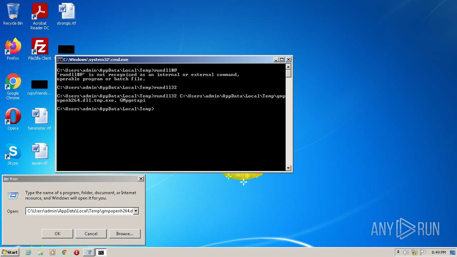Screen dimensions: 457x257
Task: Open FileZilla Client desktop shortcut
Action: pyautogui.click(x=40, y=49)
